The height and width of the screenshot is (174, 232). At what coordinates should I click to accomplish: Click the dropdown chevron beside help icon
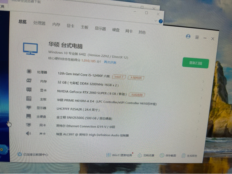(x=156, y=21)
